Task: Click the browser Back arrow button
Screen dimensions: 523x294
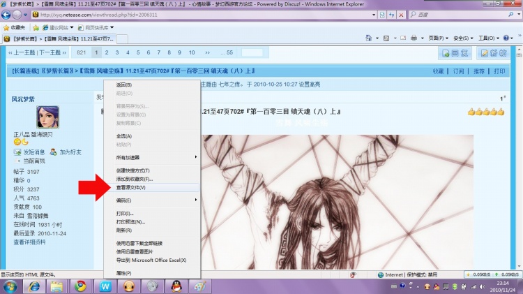Action: (x=6, y=15)
